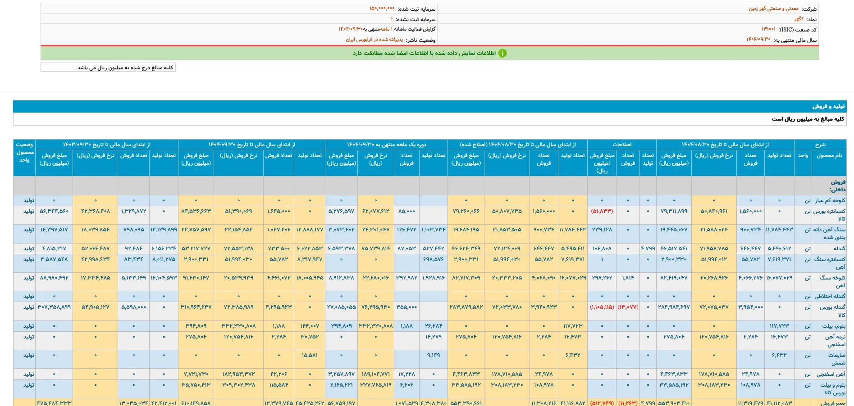This screenshot has width=854, height=406.
Task: Click publisher status پذیرفته شده در فرابورس ایران
Action: (x=374, y=40)
